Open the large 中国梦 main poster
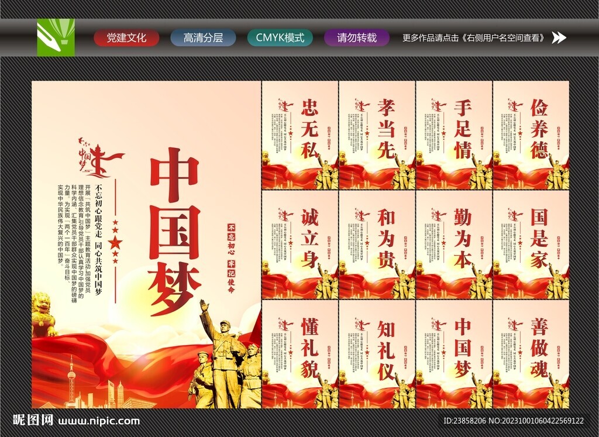This screenshot has height=437, width=599. (x=146, y=245)
